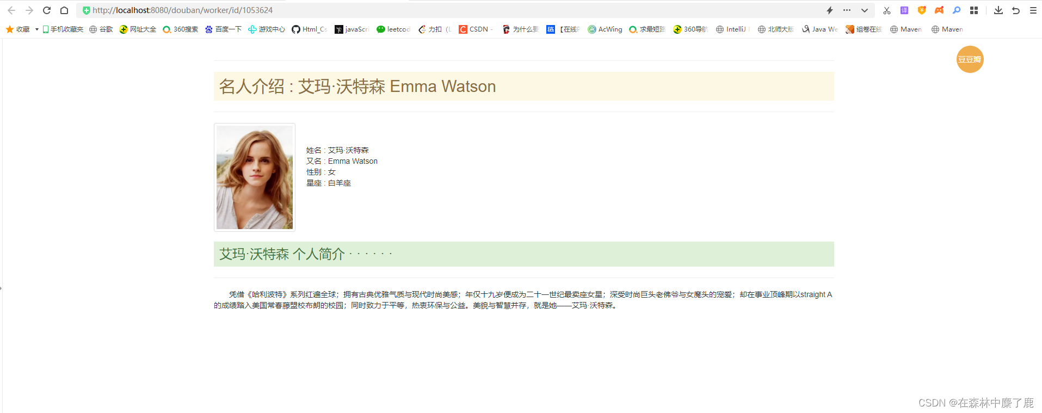Expand the address bar dropdown chevron
The height and width of the screenshot is (413, 1042).
tap(864, 10)
